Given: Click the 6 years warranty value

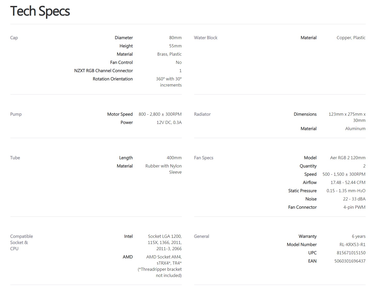Looking at the screenshot, I should click(358, 236).
